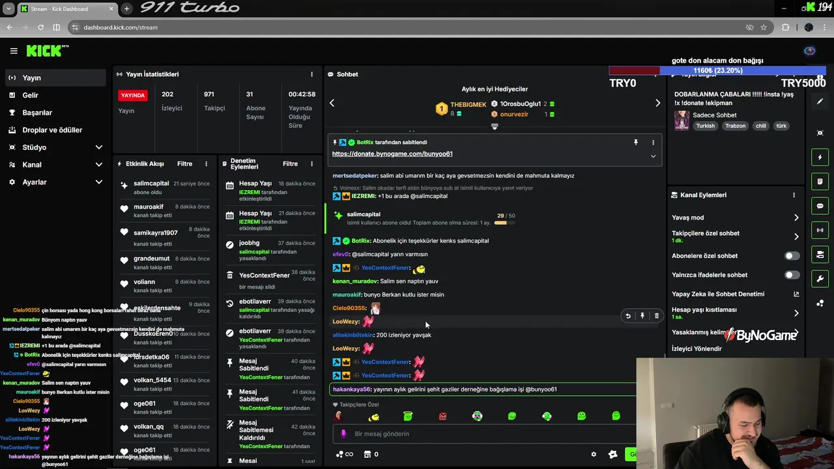Toggle Abonelere özel sohbet switch

(792, 256)
